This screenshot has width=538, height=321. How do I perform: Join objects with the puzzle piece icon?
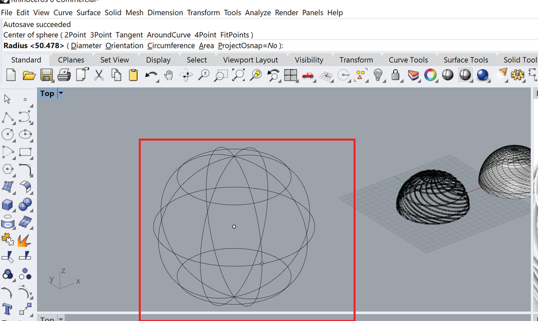[x=7, y=240]
